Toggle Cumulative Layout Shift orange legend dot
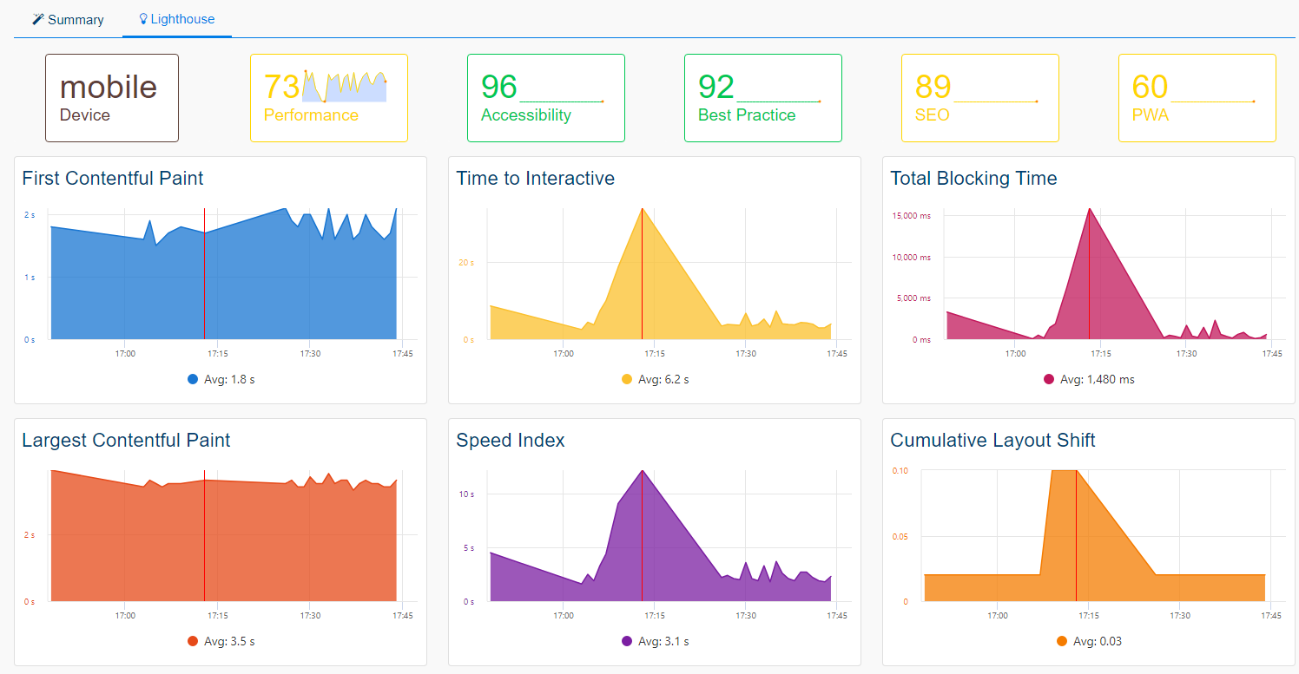Viewport: 1299px width, 674px height. tap(1061, 641)
